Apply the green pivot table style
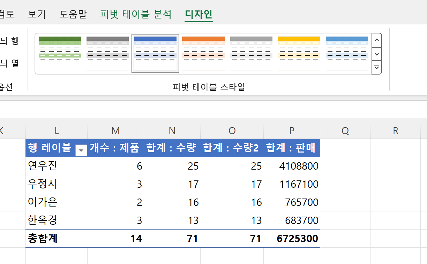Image resolution: width=427 pixels, height=264 pixels. coord(59,53)
